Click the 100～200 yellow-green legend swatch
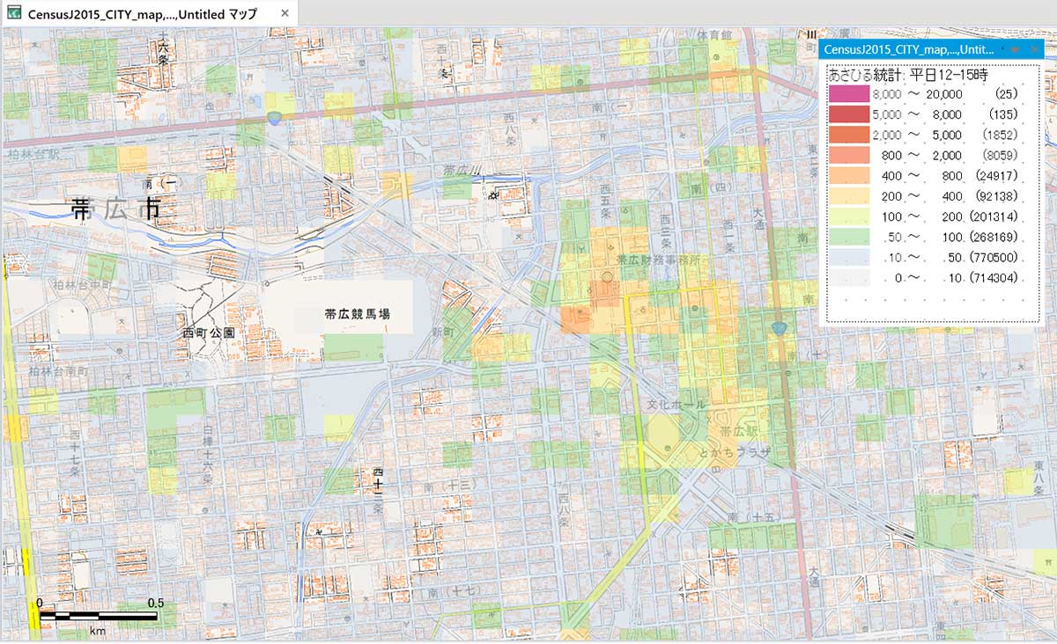Screen dimensions: 1057x644 (846, 216)
